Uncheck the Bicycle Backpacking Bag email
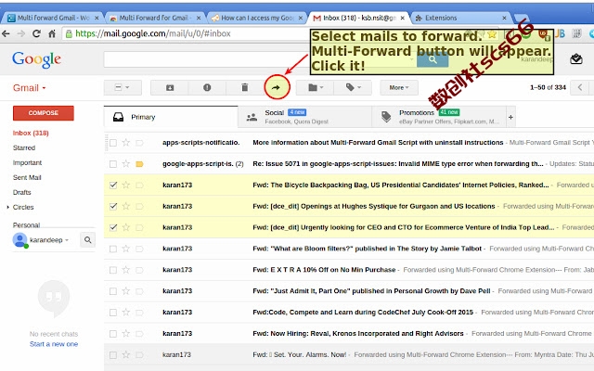 (113, 185)
